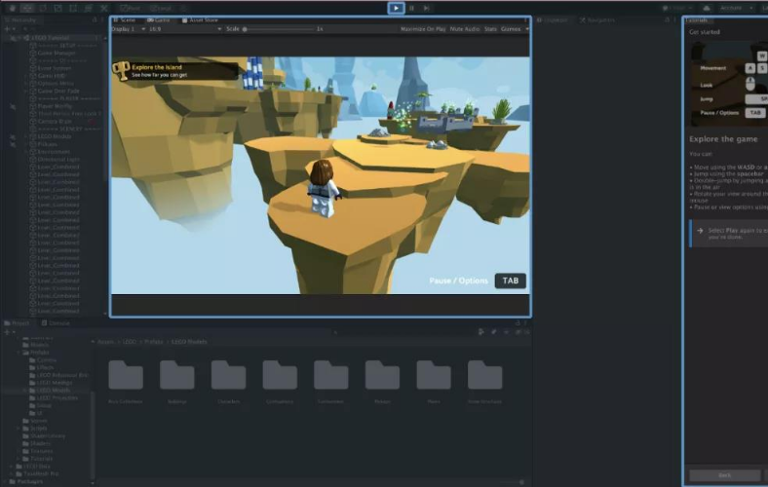Select the Scale tool in toolbar

[58, 8]
